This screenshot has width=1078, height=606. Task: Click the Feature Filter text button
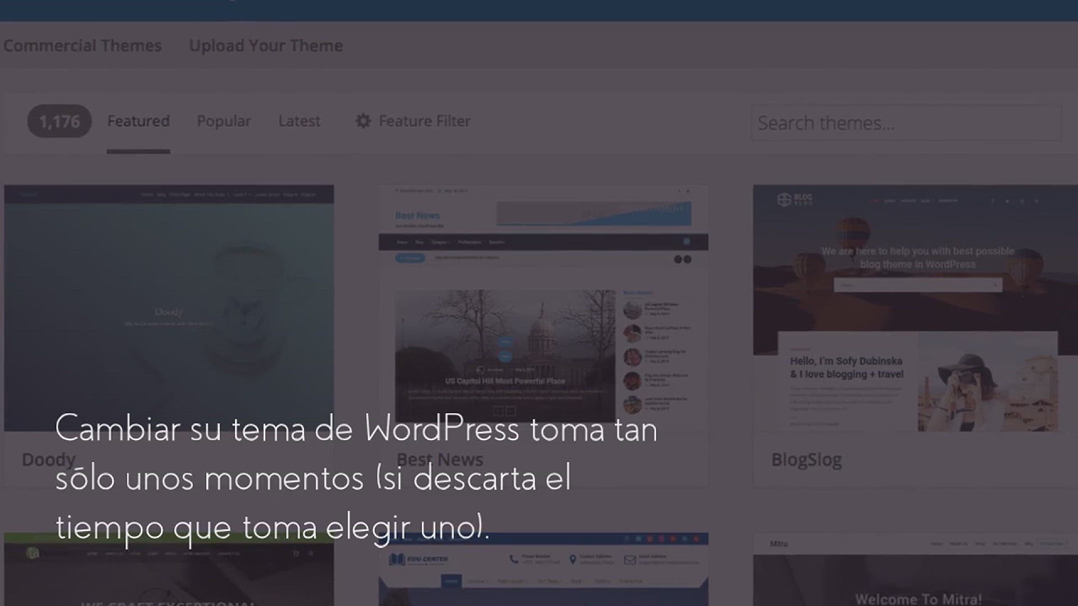(x=424, y=121)
